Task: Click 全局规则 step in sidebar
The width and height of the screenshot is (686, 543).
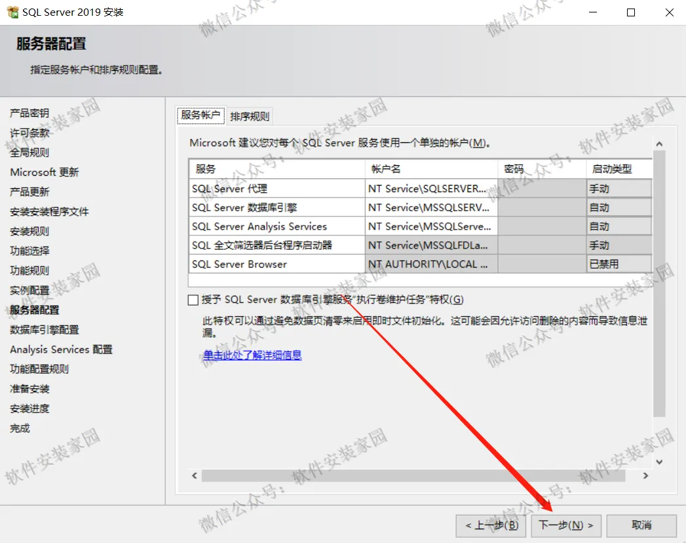Action: coord(29,152)
